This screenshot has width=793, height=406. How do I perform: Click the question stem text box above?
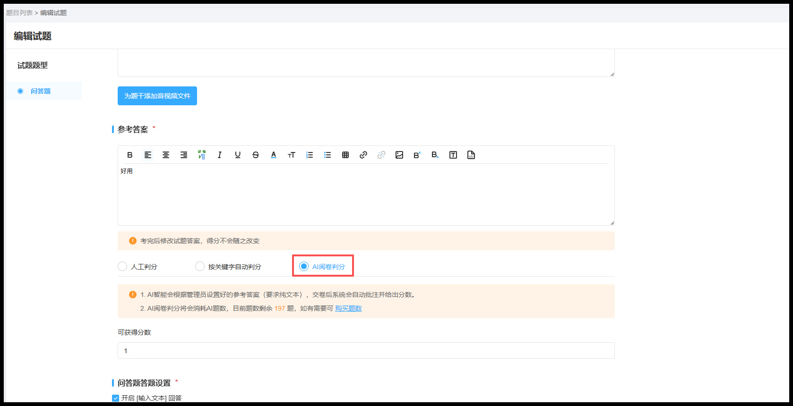(x=366, y=63)
